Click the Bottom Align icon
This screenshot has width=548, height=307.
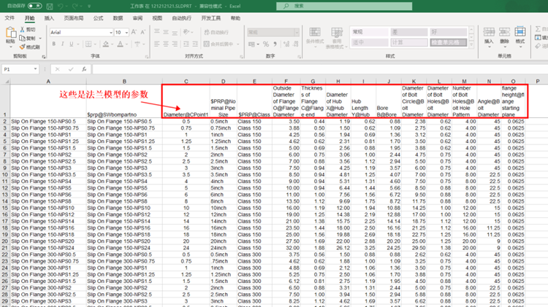(x=175, y=32)
